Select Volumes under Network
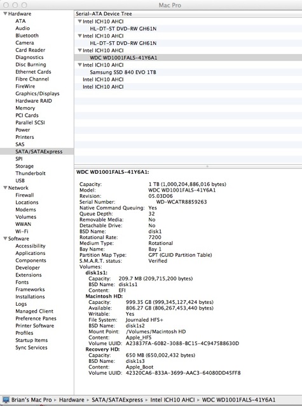The width and height of the screenshot is (302, 406). pyautogui.click(x=26, y=217)
